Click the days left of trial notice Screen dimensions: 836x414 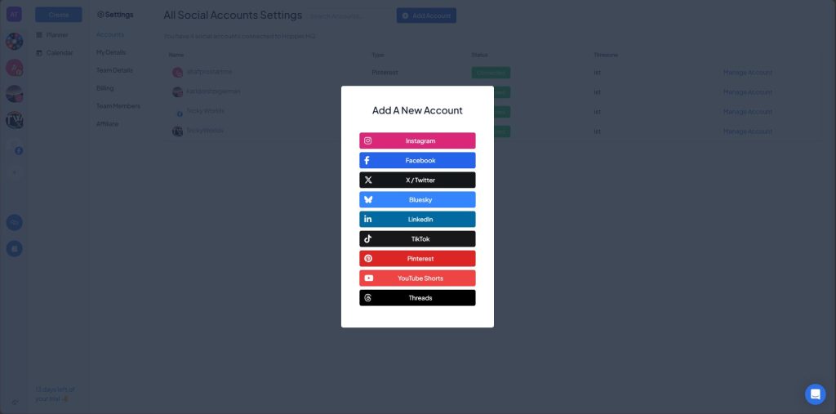pyautogui.click(x=55, y=394)
